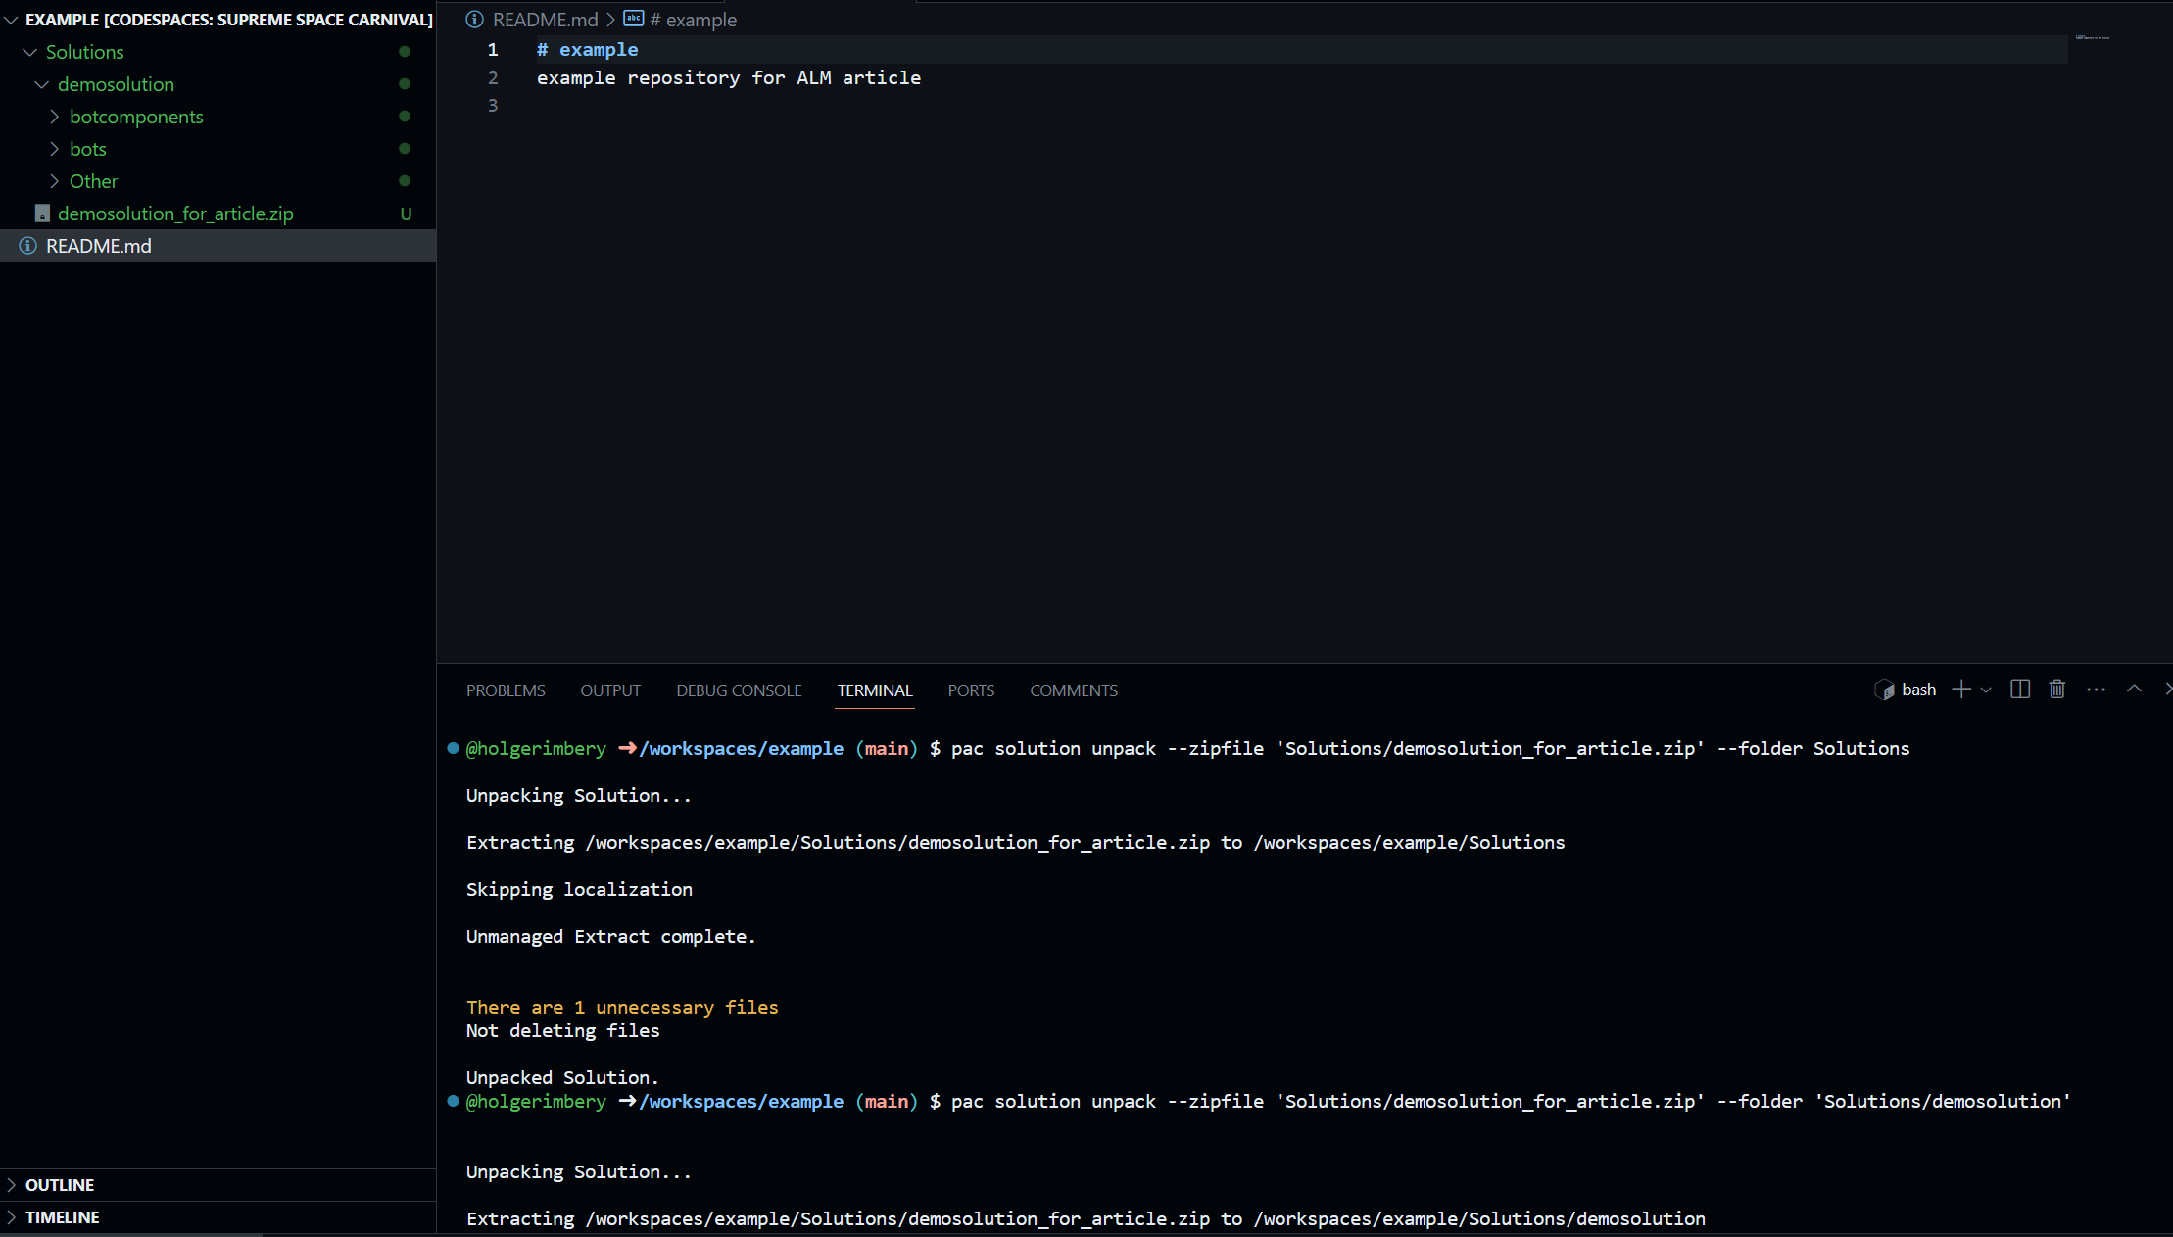Click the breadcrumb README.md info icon
Viewport: 2173px width, 1237px height.
[x=475, y=20]
